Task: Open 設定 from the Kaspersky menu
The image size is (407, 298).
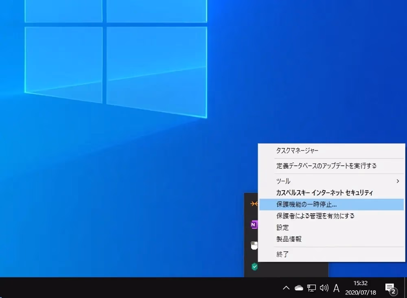Action: point(282,228)
